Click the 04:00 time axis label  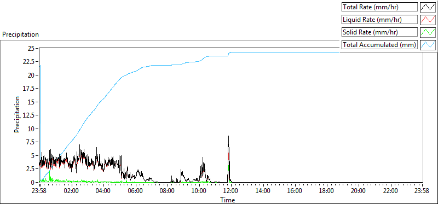pyautogui.click(x=103, y=191)
